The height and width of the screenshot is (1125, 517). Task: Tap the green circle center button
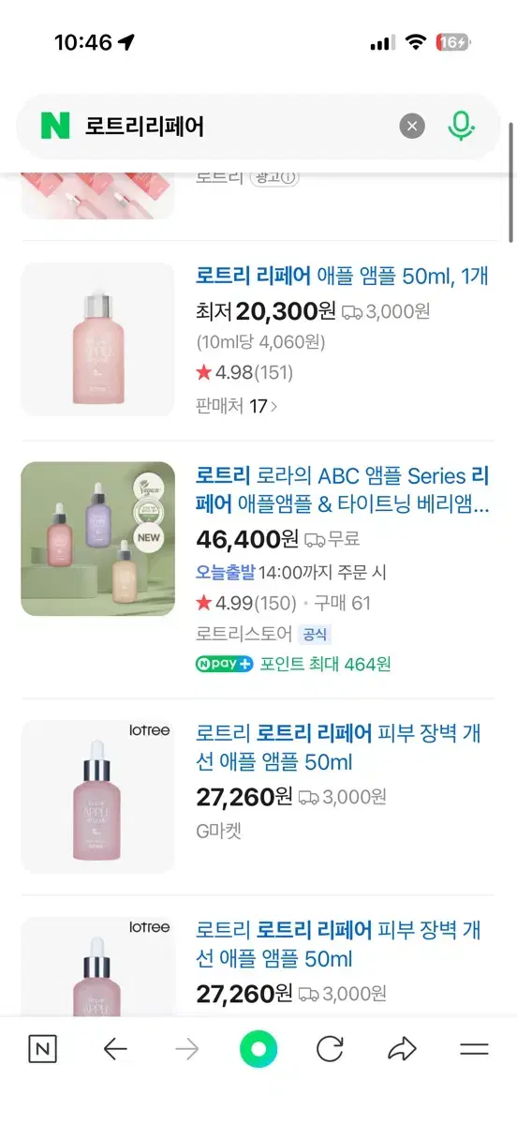(x=258, y=1049)
